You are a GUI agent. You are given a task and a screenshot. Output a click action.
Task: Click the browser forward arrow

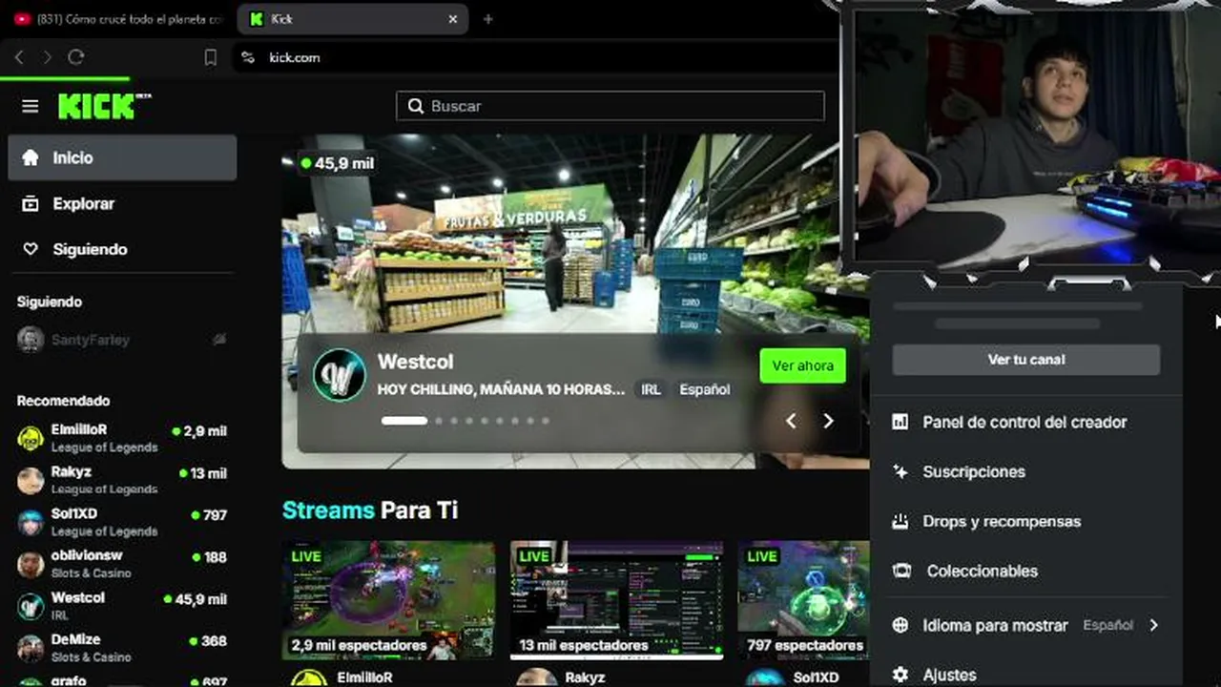pos(48,57)
